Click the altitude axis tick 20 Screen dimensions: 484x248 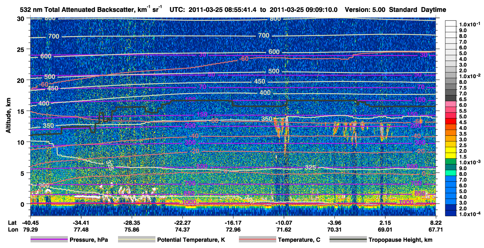pos(21,80)
